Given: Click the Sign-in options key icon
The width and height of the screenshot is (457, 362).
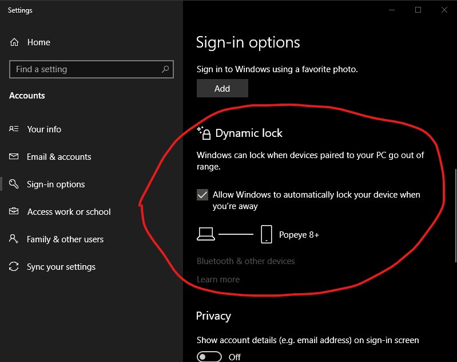Looking at the screenshot, I should pos(14,184).
